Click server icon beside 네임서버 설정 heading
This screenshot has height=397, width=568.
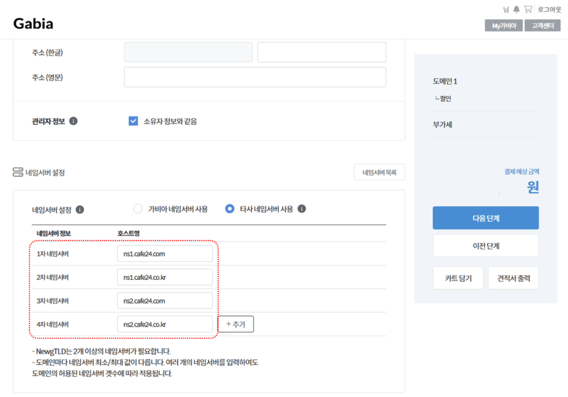[x=18, y=172]
